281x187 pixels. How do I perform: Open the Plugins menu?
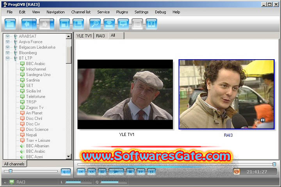coord(122,12)
